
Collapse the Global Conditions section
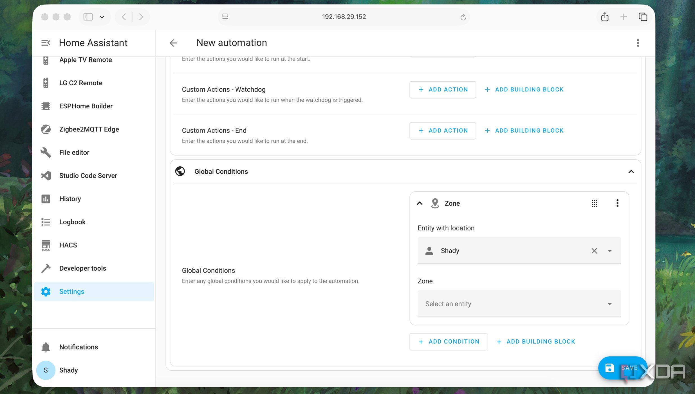pyautogui.click(x=631, y=172)
